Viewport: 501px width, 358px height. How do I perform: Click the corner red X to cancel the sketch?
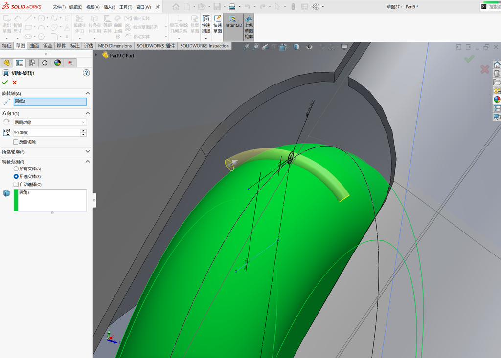pos(485,69)
